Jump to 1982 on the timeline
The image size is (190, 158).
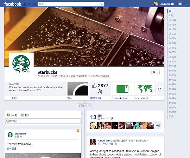pos(173,112)
